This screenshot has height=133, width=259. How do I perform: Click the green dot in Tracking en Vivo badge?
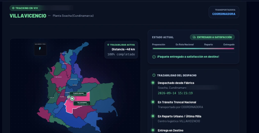[13, 8]
